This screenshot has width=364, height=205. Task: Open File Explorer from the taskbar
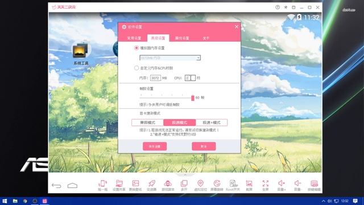[15, 201]
